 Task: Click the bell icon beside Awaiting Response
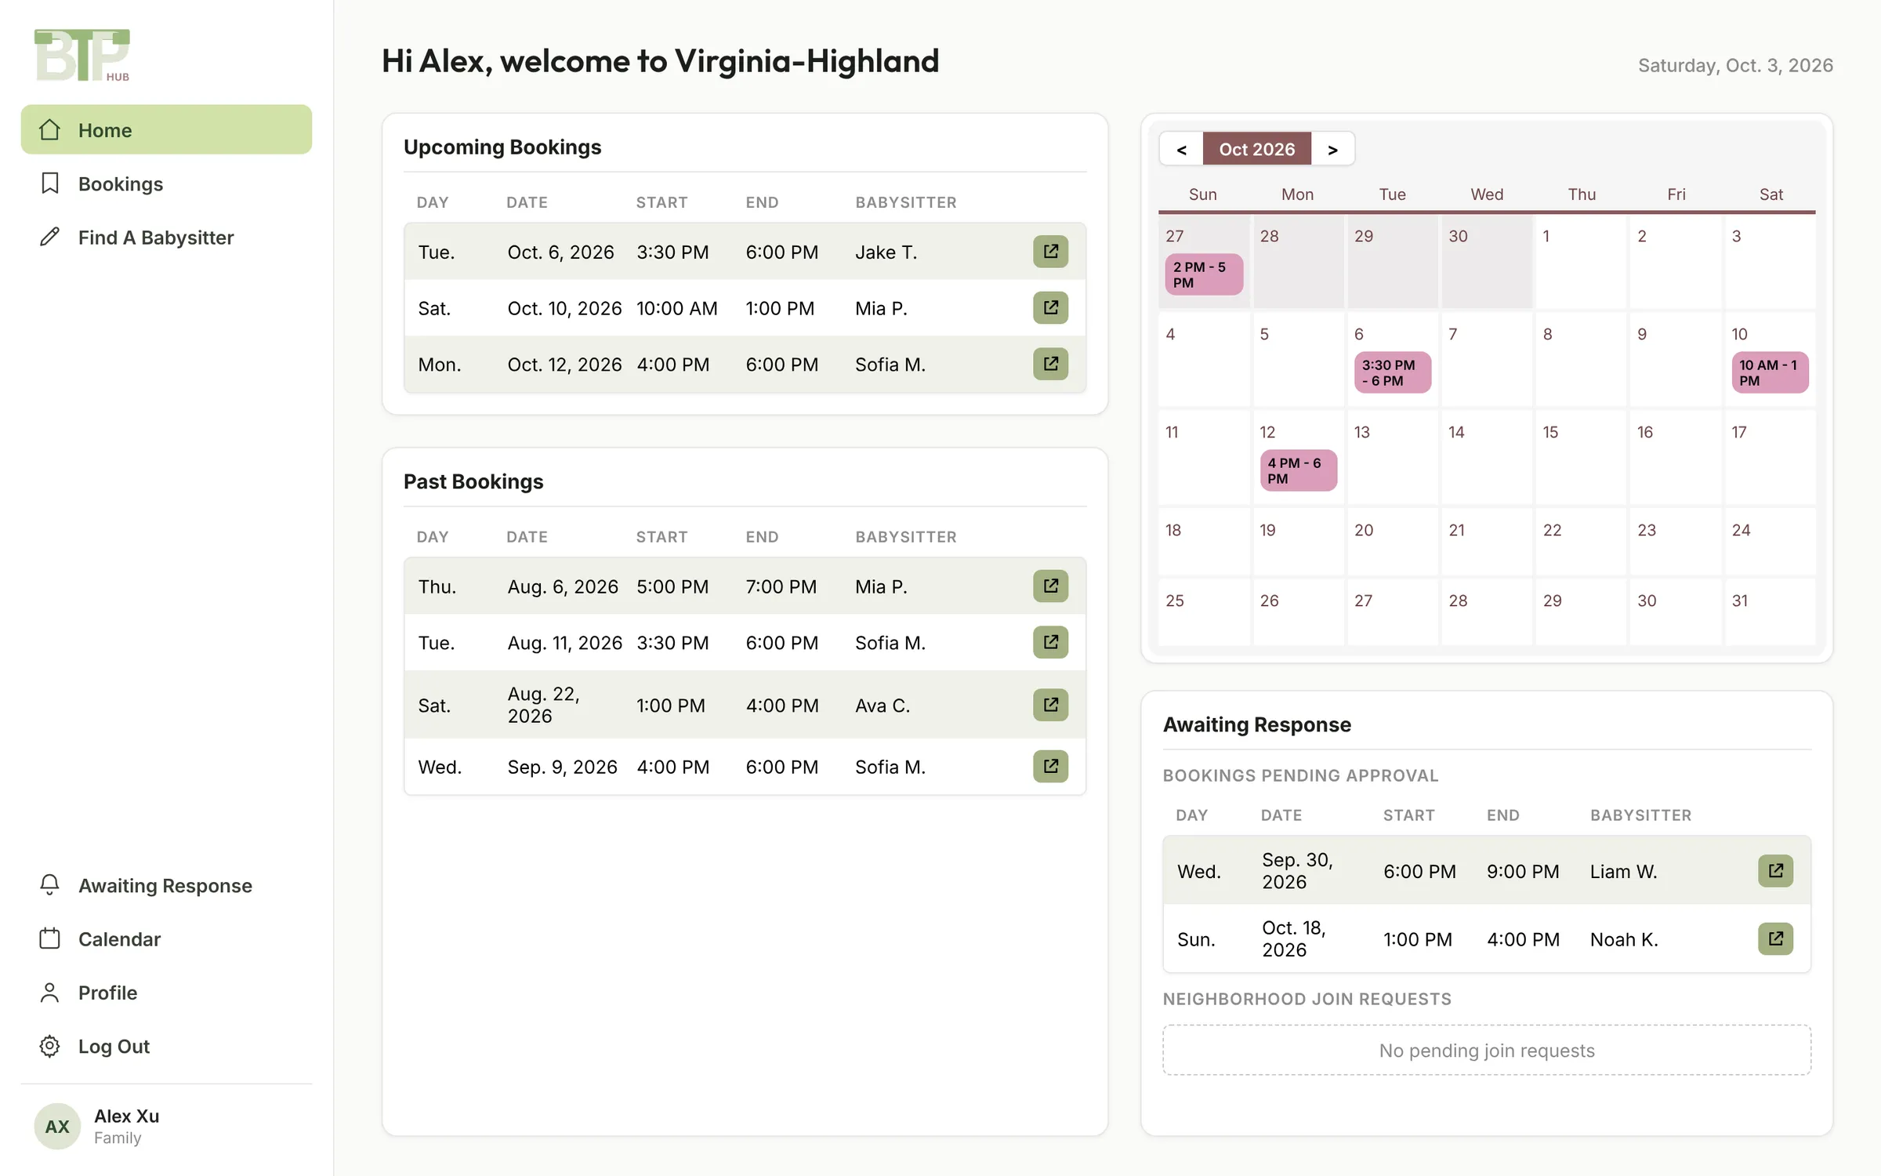[x=49, y=885]
